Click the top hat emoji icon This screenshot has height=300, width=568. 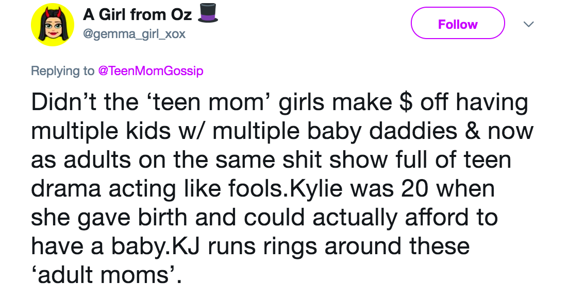[208, 14]
